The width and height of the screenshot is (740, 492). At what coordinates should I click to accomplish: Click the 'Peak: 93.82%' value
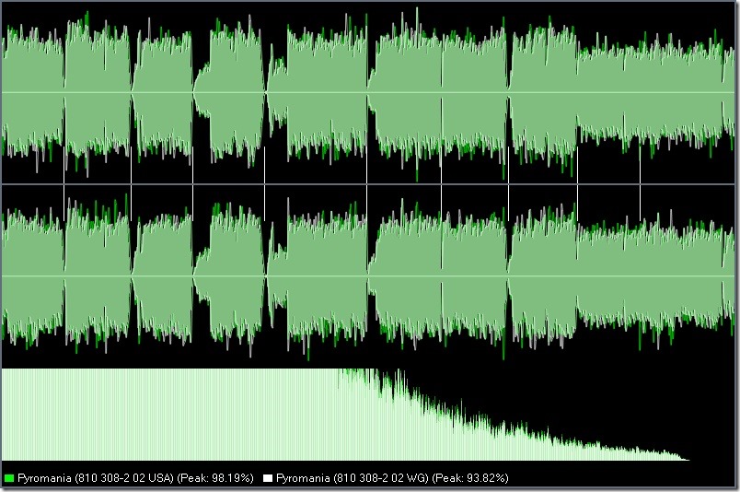(470, 478)
